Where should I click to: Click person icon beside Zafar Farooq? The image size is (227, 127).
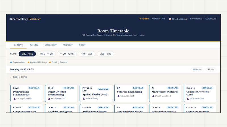click(x=84, y=98)
